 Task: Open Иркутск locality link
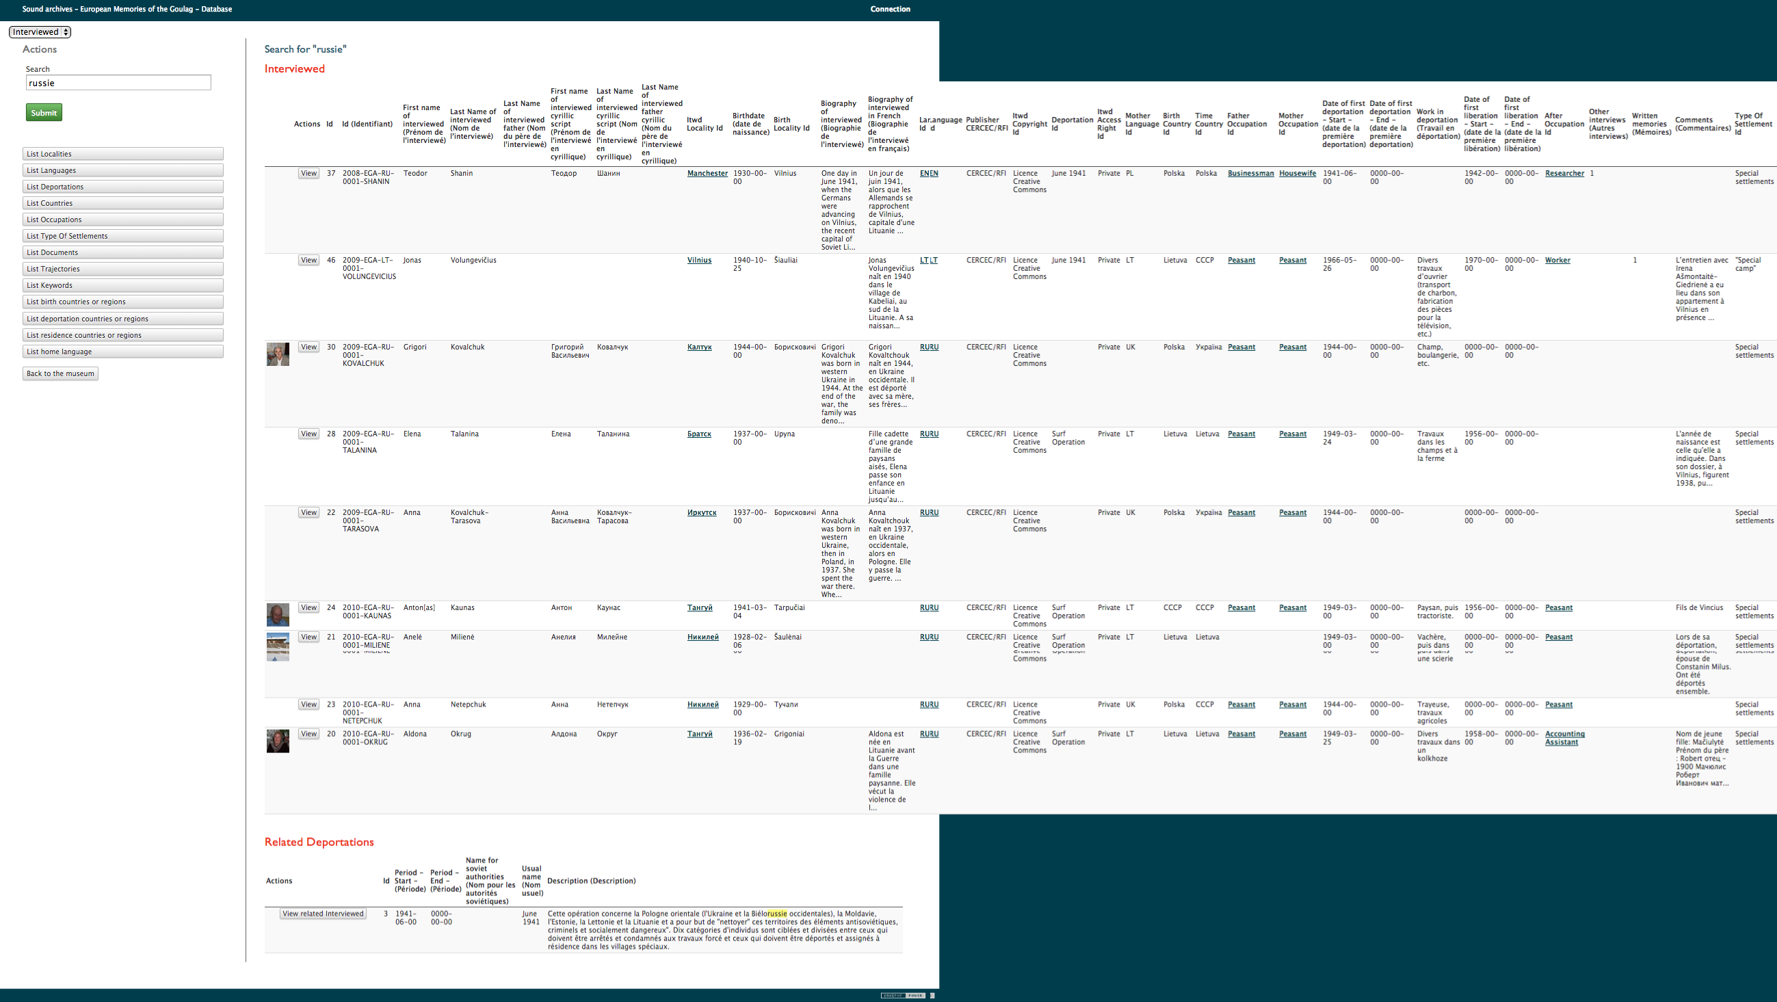click(702, 513)
